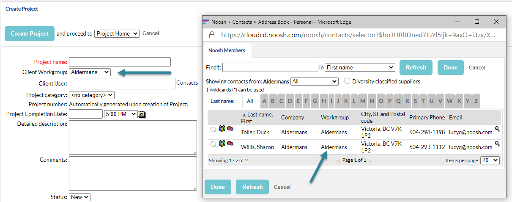Screen dimensions: 512x202
Task: Focus the Client User input field
Action: click(122, 83)
